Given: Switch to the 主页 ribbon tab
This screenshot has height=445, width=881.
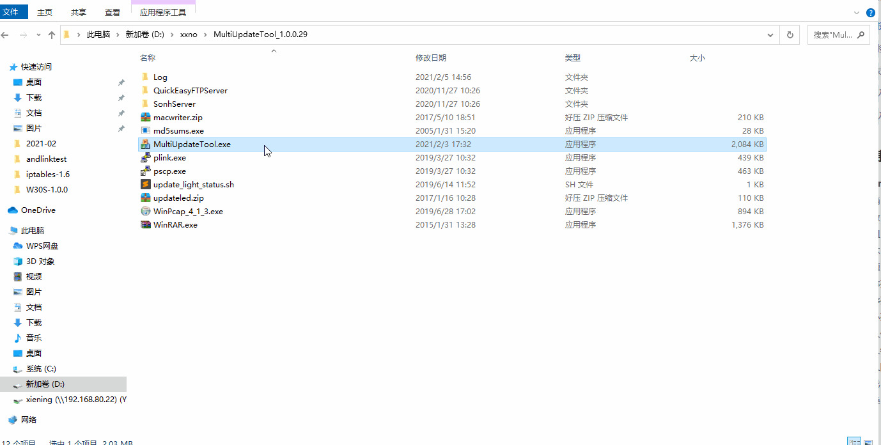Looking at the screenshot, I should 45,12.
